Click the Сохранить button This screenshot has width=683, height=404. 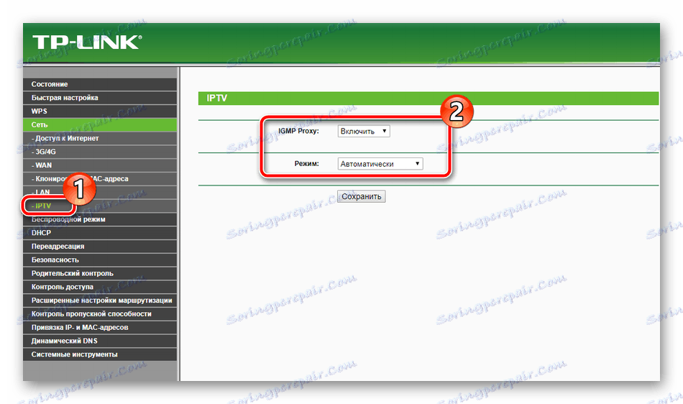(361, 196)
